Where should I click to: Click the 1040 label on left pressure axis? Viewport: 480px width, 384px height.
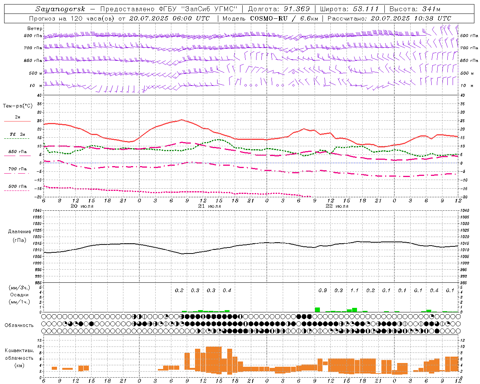[x=36, y=211]
